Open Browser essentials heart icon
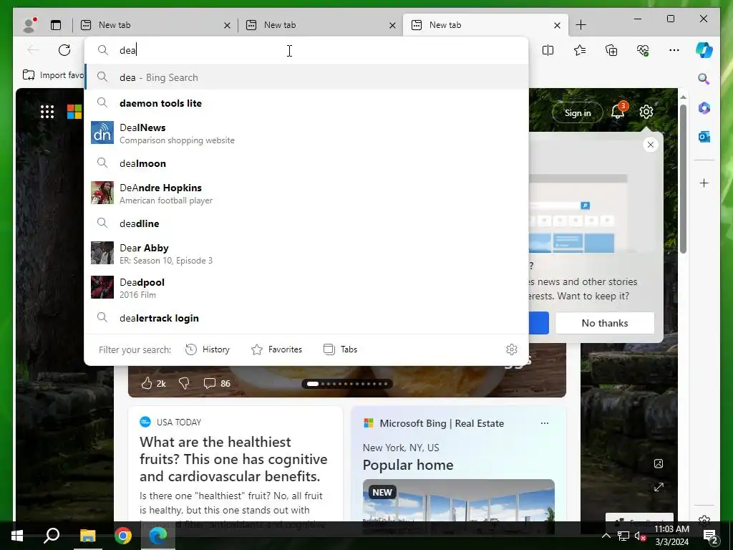 tap(643, 50)
